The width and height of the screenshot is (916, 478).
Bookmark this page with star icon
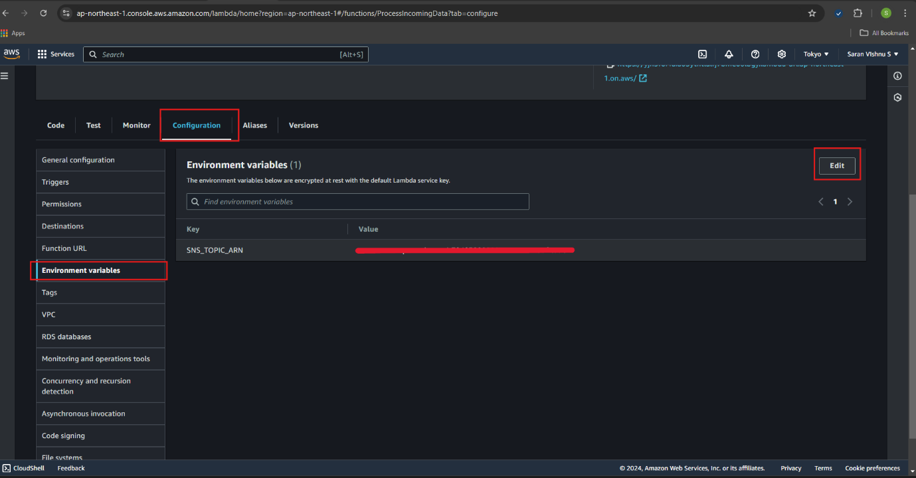[x=812, y=13]
